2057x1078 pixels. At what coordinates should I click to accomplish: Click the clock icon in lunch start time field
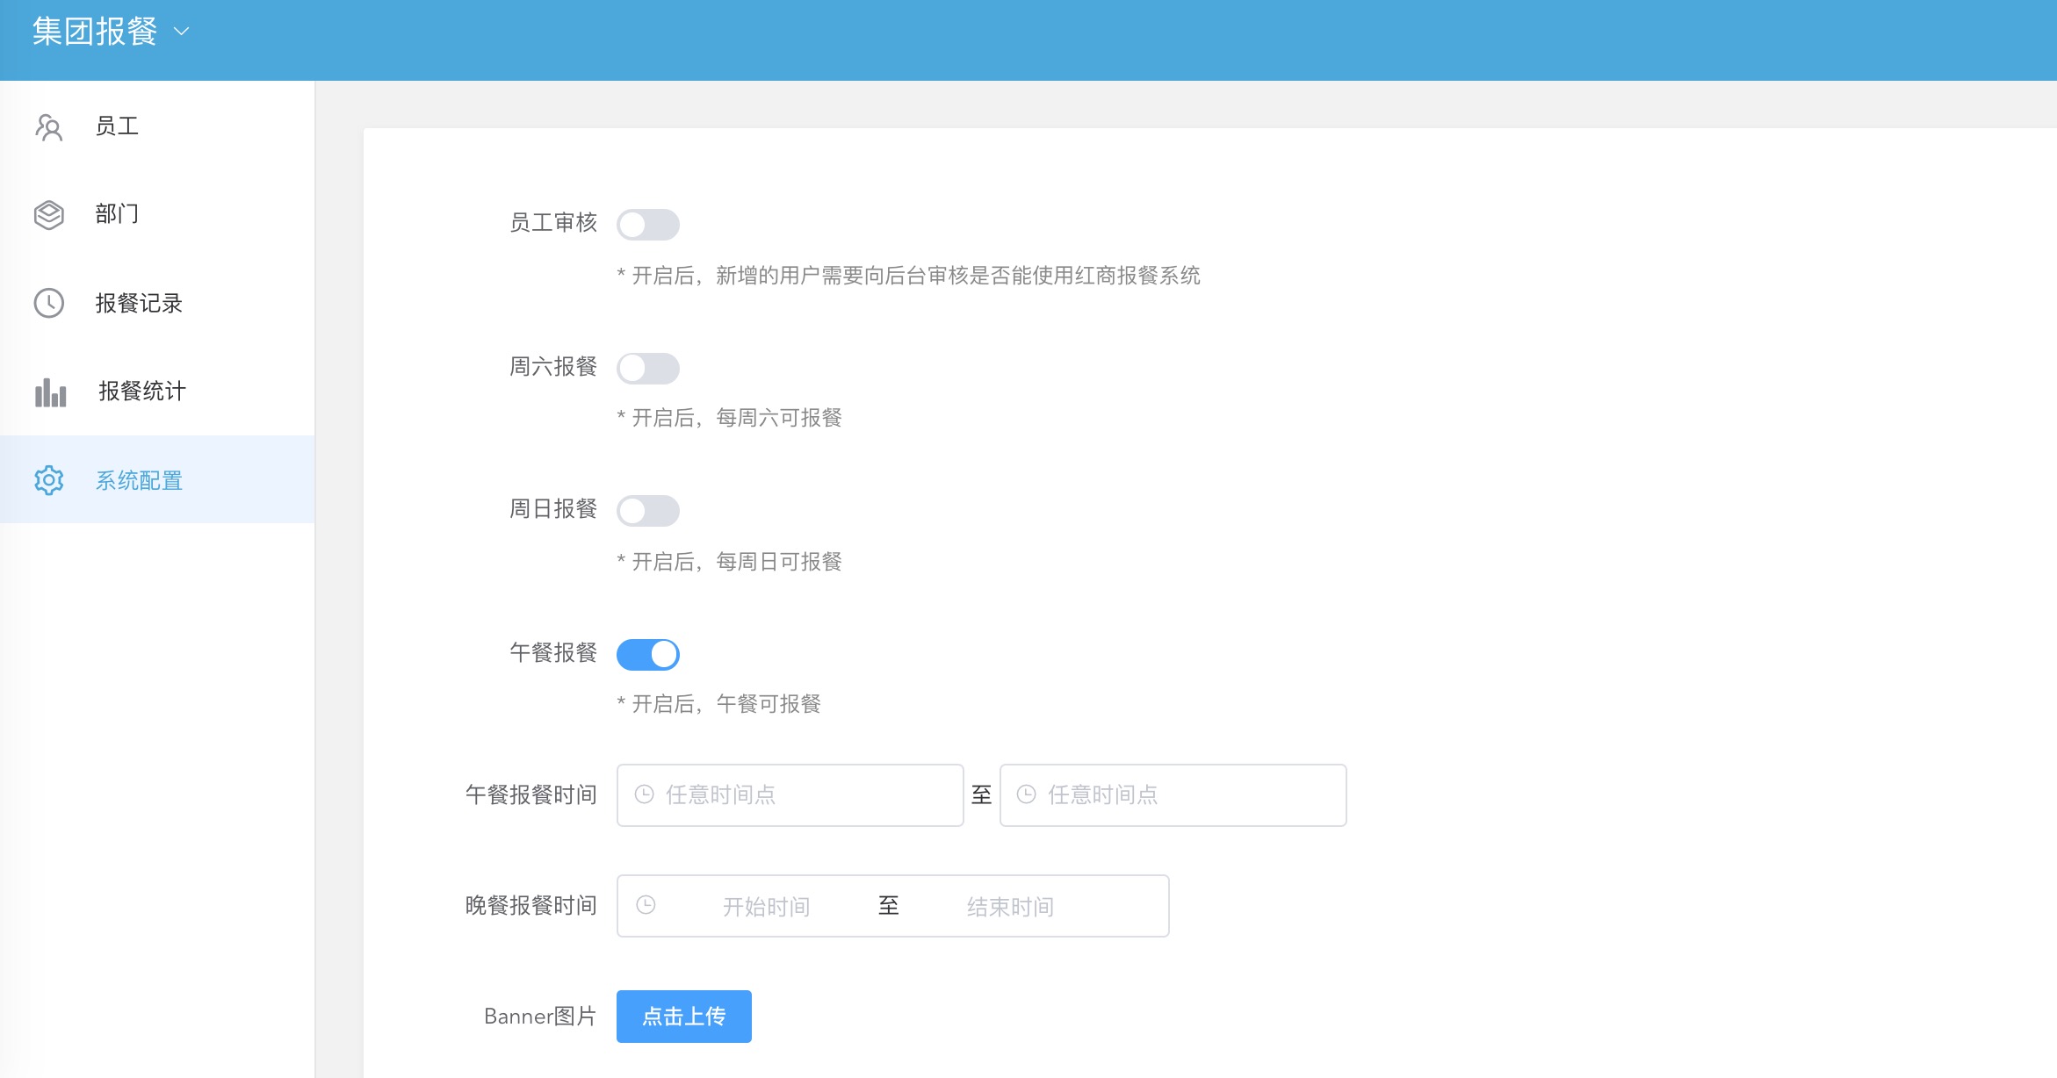pyautogui.click(x=645, y=795)
